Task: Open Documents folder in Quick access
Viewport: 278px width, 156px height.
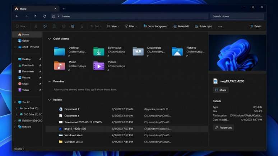Action: coord(149,51)
